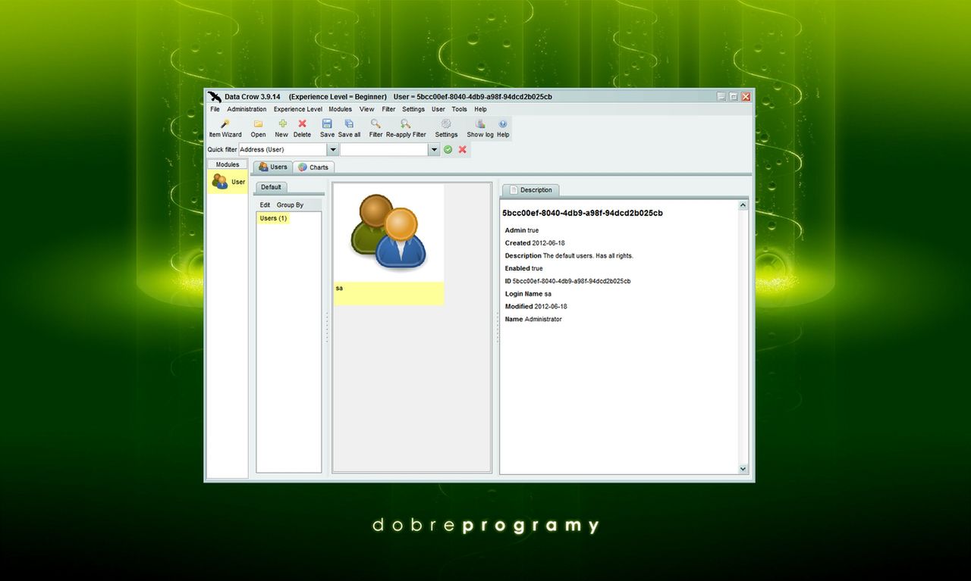Clear quick filter red cross

pyautogui.click(x=463, y=150)
